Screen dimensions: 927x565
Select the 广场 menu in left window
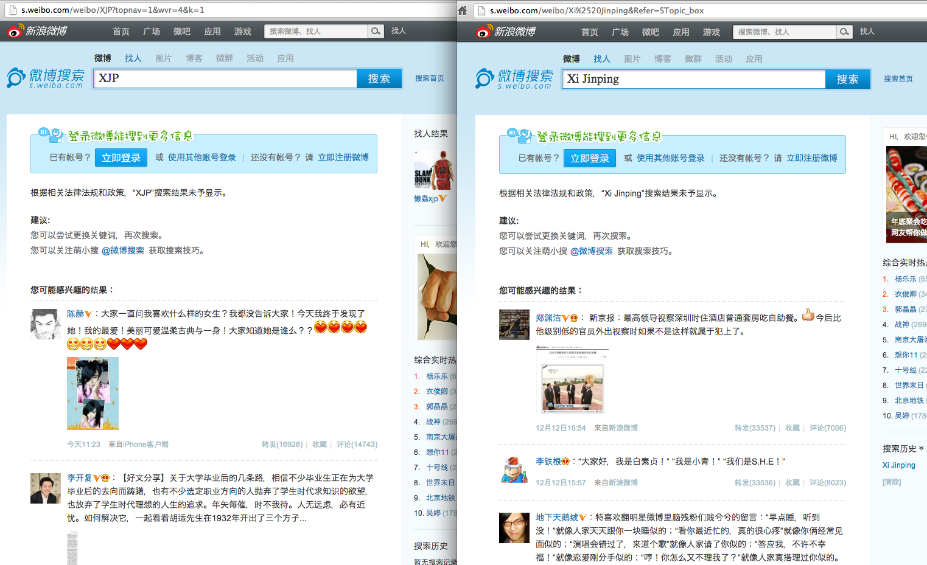click(x=152, y=32)
